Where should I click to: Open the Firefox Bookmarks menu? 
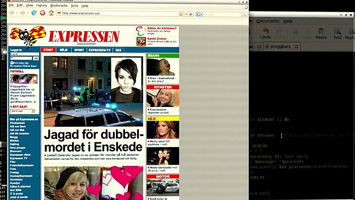tap(59, 5)
